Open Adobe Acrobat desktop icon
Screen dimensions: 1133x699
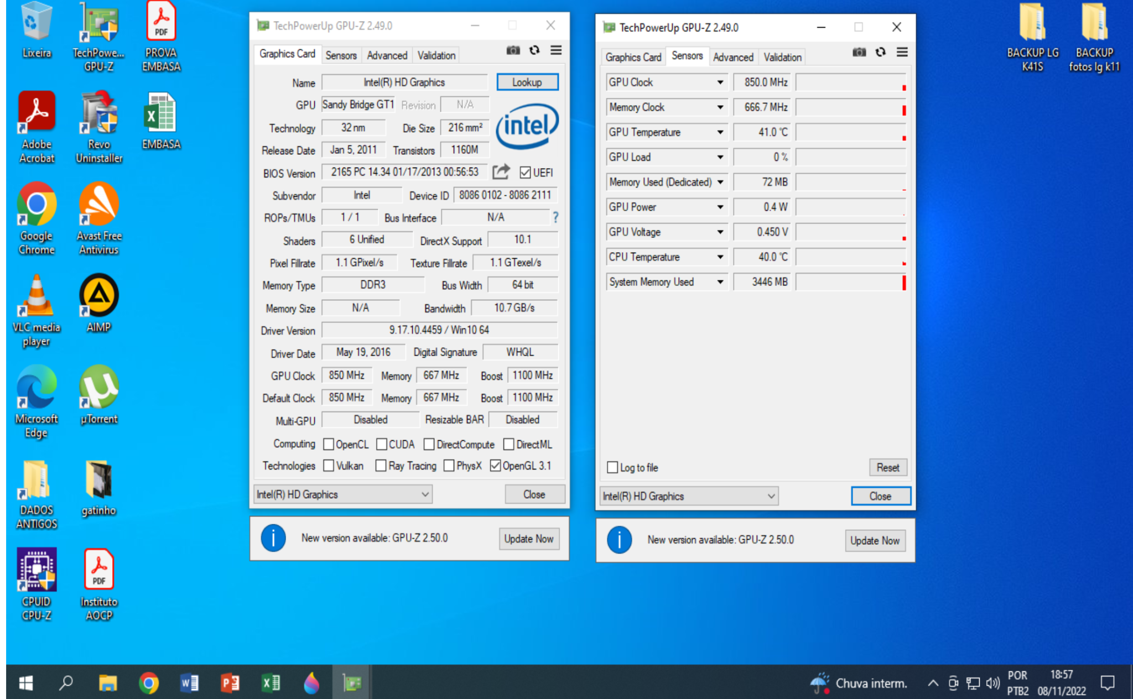pyautogui.click(x=37, y=127)
